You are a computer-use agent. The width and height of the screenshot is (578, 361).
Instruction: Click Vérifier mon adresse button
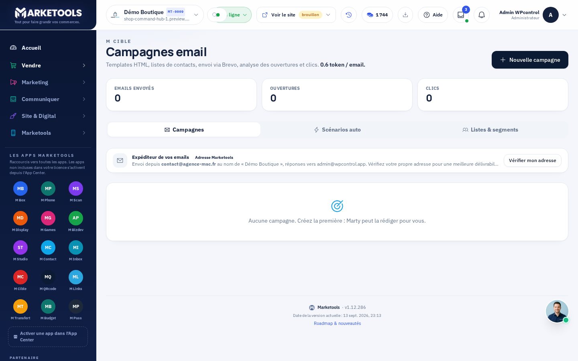click(x=533, y=160)
